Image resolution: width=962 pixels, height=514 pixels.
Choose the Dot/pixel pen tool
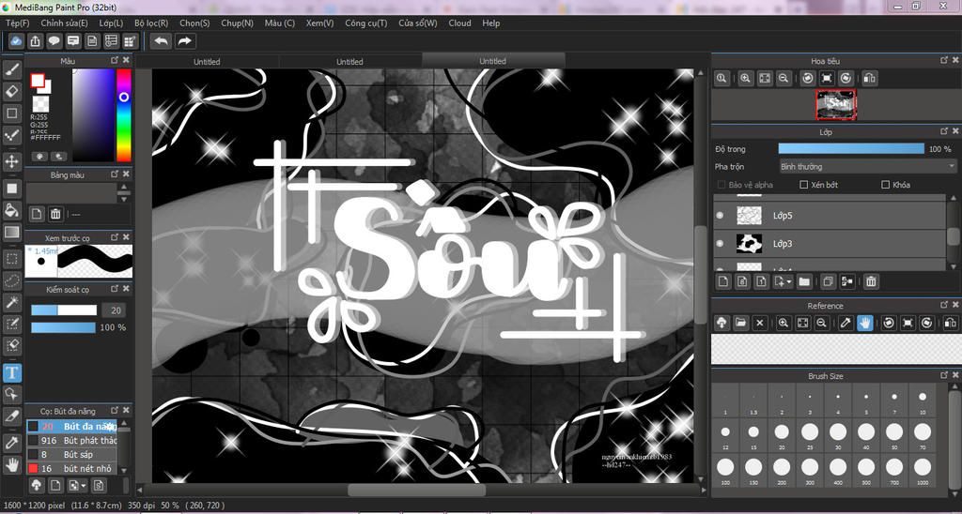11,135
